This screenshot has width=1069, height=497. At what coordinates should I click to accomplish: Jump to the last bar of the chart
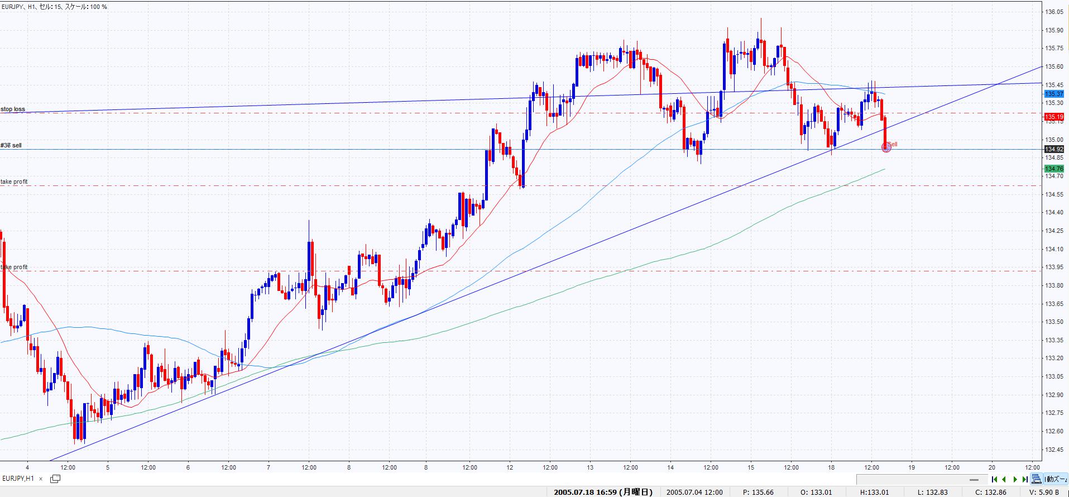[1025, 479]
